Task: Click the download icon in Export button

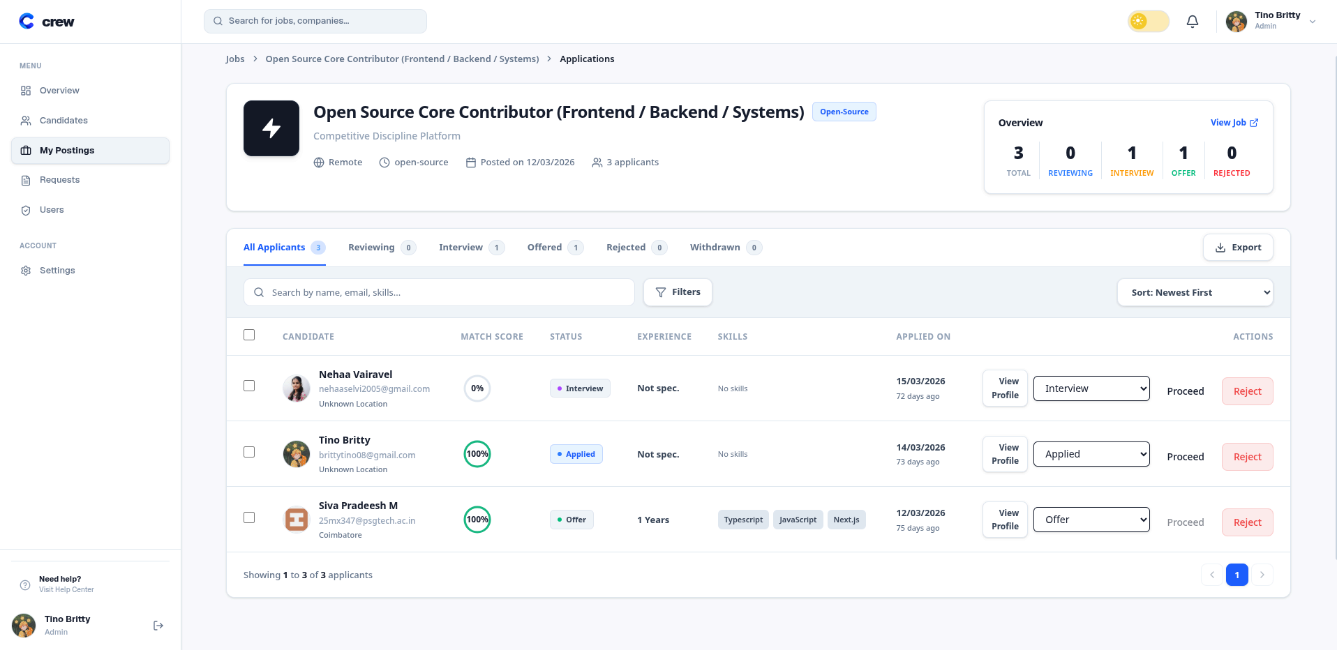Action: [x=1220, y=248]
